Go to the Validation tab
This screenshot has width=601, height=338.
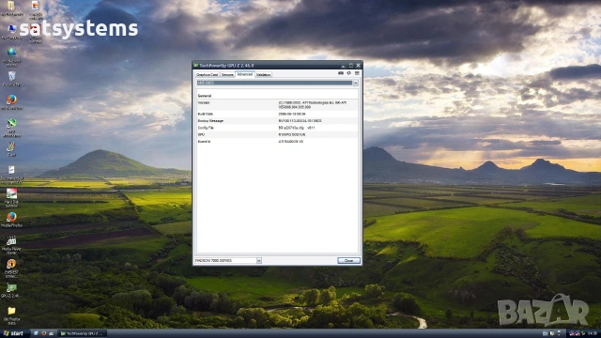coord(263,75)
